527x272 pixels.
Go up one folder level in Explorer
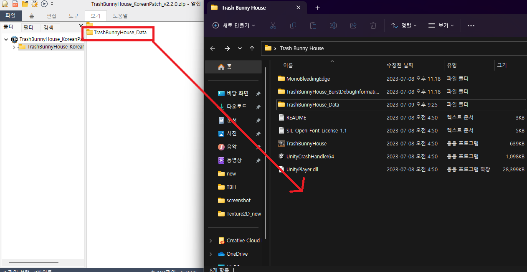click(x=252, y=48)
